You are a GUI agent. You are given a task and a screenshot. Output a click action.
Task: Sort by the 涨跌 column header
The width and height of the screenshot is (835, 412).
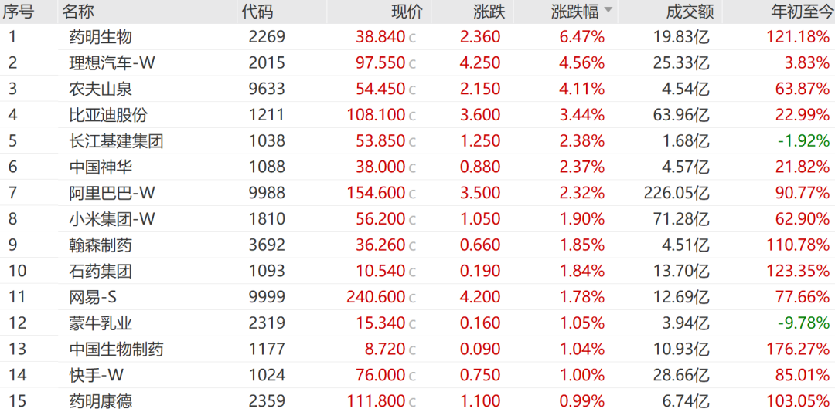click(x=489, y=12)
